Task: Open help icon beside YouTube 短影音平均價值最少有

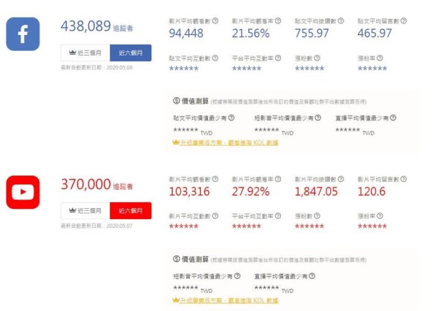Action: click(237, 276)
